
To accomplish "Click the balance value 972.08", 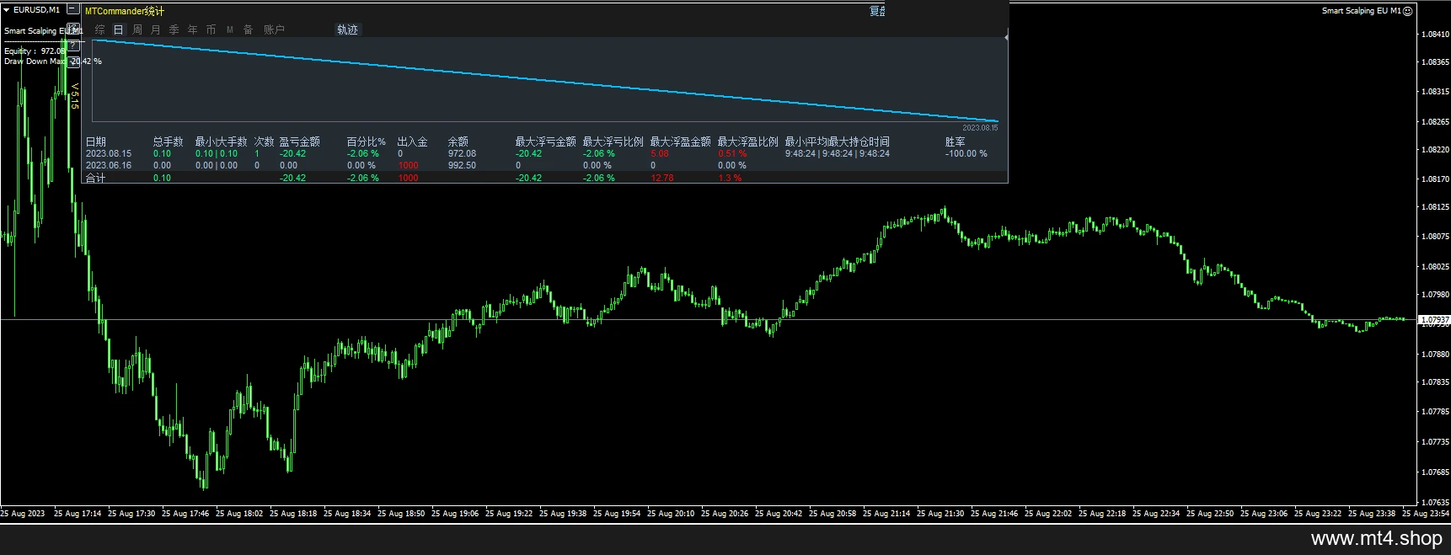I will coord(462,154).
